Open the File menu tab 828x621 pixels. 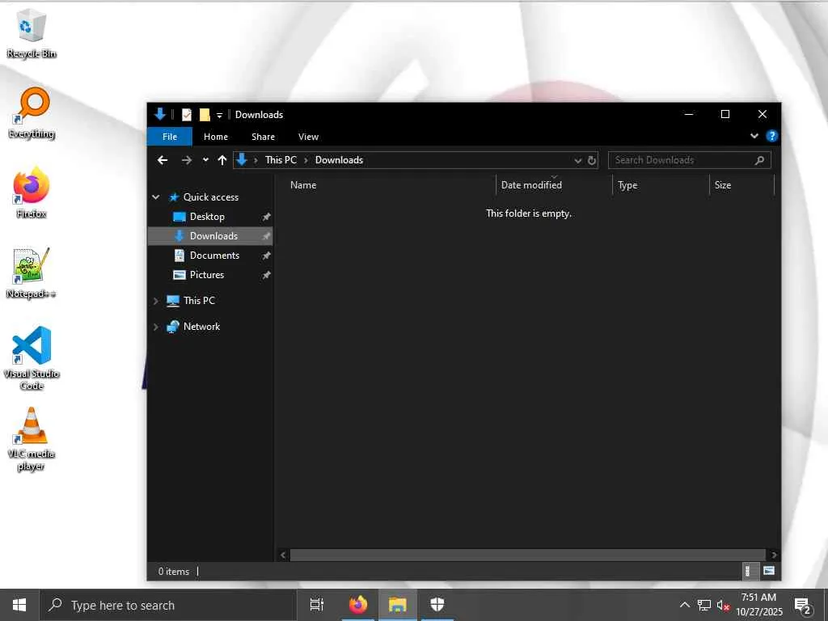[x=170, y=136]
